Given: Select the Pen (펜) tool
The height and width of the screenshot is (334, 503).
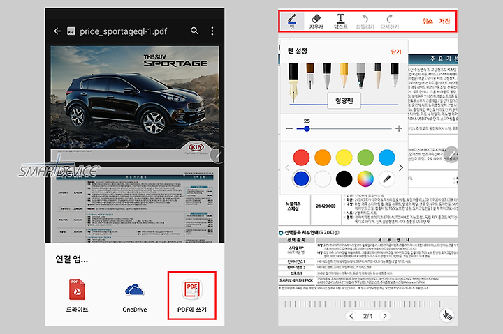Looking at the screenshot, I should [x=292, y=21].
